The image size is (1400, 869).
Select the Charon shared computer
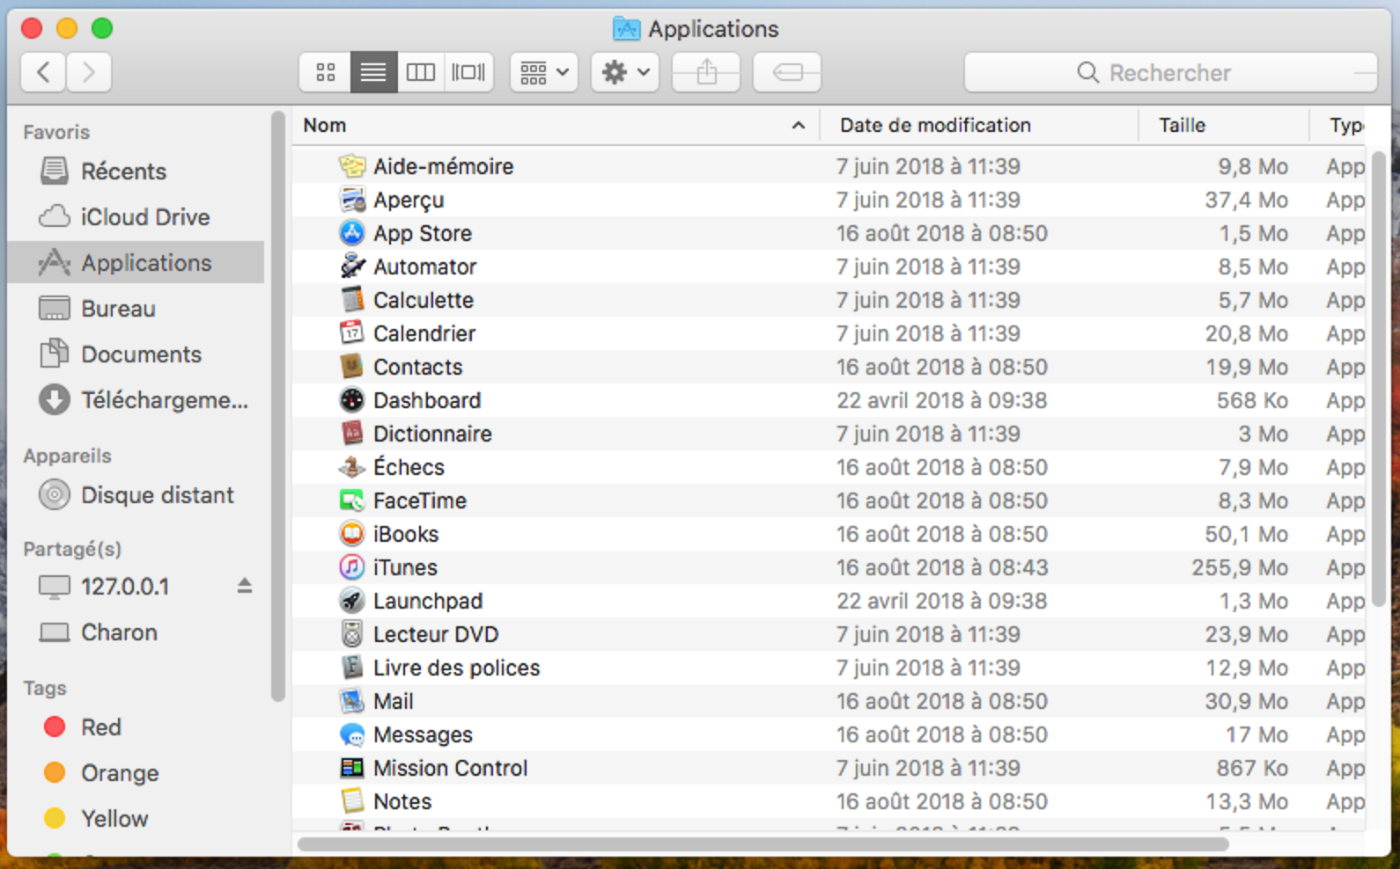pos(136,632)
